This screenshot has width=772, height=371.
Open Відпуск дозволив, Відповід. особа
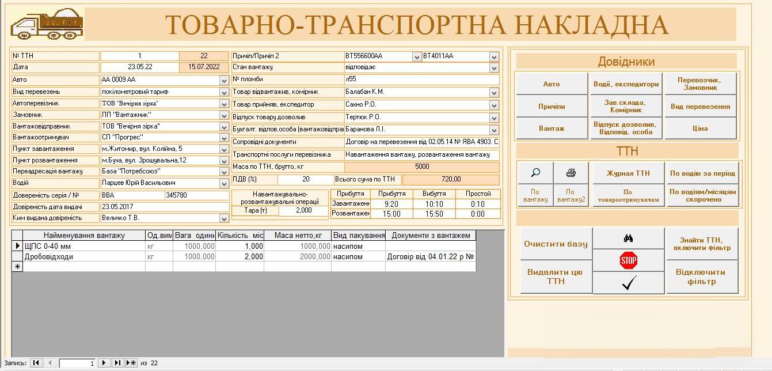626,128
